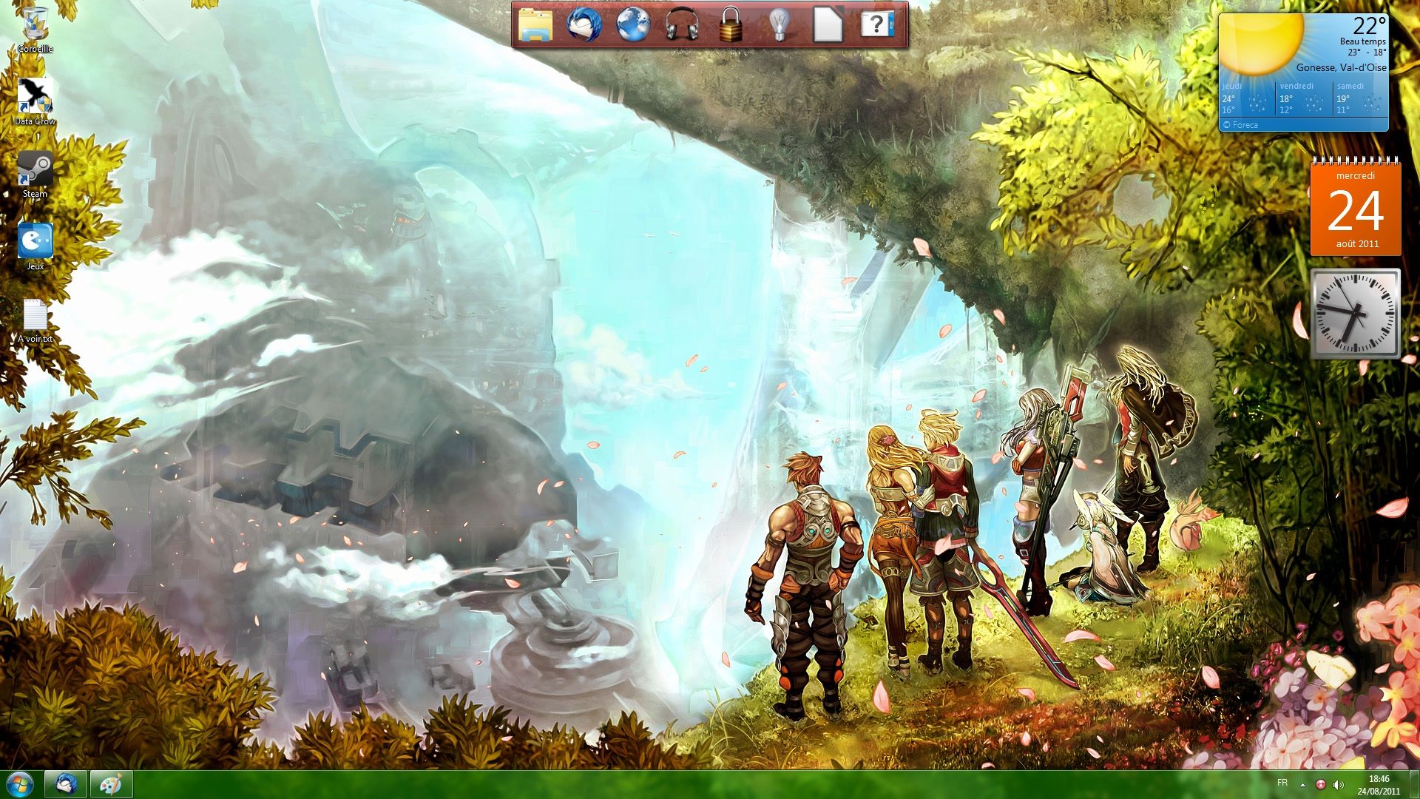Open the blue globe browser in the dock
Image resolution: width=1420 pixels, height=799 pixels.
coord(633,25)
